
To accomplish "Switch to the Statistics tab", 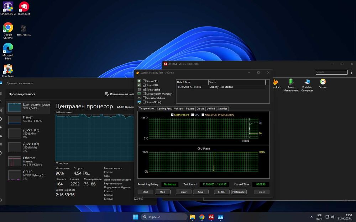I will click(x=222, y=109).
